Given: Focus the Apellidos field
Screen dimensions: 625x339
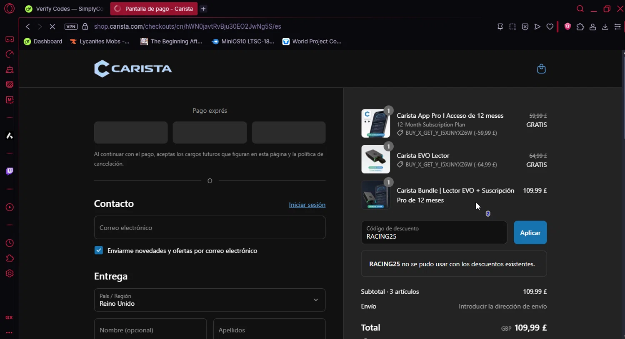Looking at the screenshot, I should 269,330.
